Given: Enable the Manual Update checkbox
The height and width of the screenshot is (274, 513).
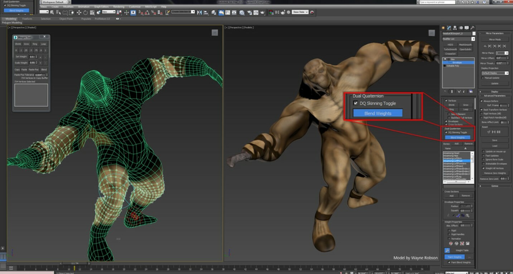Looking at the screenshot, I should pos(483,78).
